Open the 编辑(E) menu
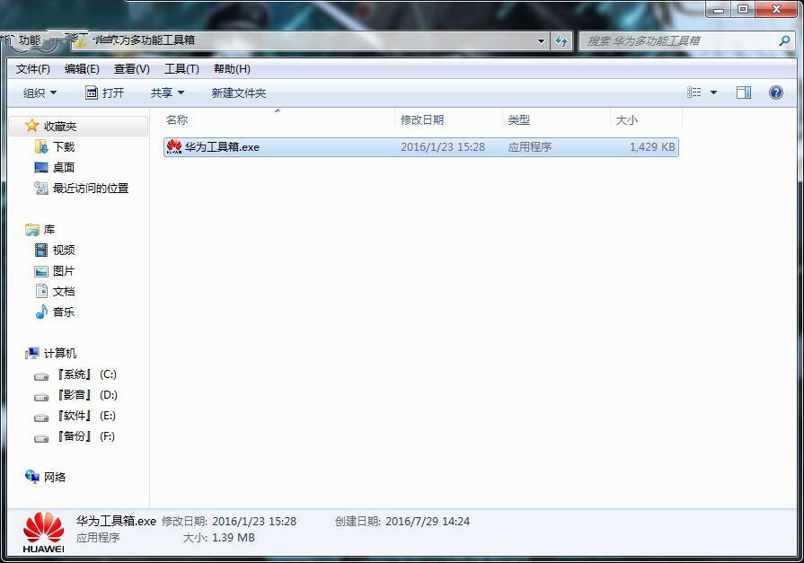The height and width of the screenshot is (563, 804). tap(82, 69)
